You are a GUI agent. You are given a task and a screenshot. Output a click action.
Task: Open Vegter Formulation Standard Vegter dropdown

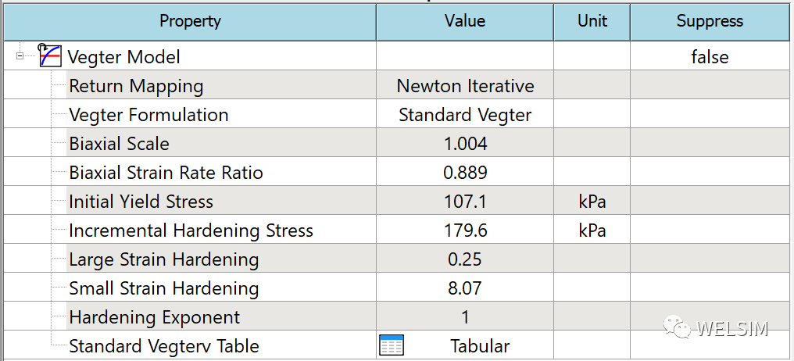tap(465, 114)
